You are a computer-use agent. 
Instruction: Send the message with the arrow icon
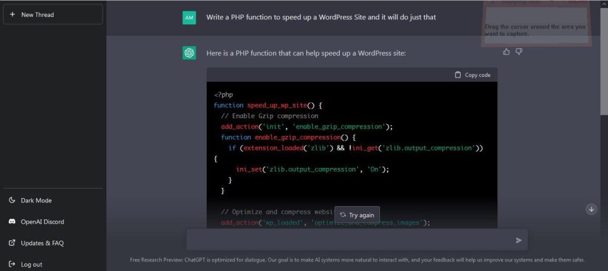519,241
